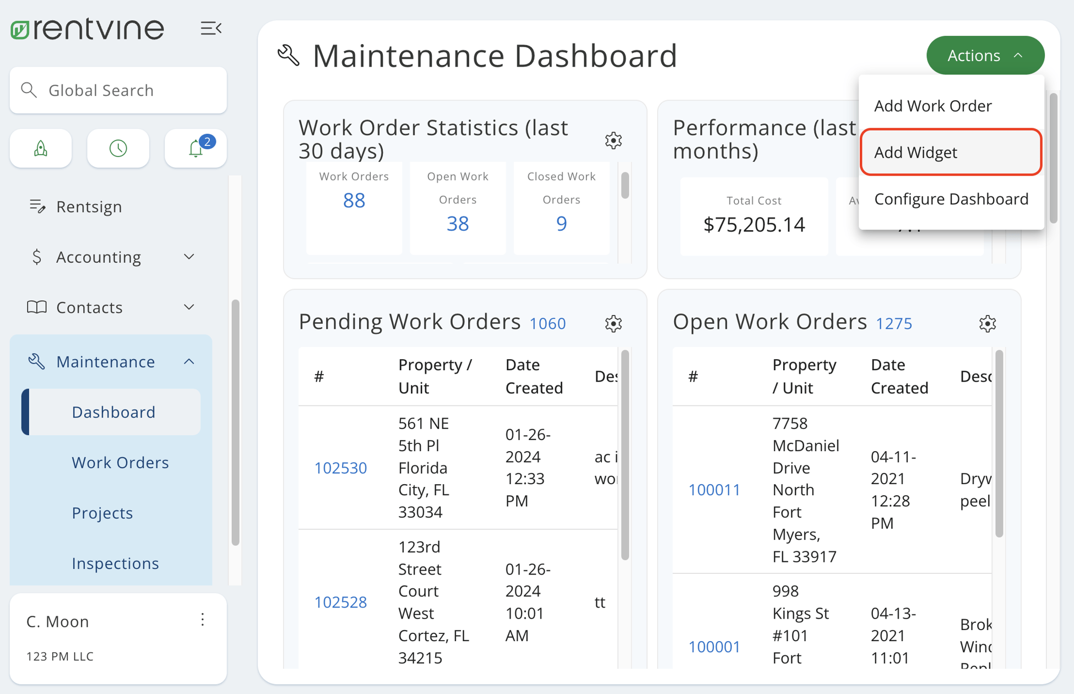1074x694 pixels.
Task: Open Work Order Statistics widget settings gear
Action: coord(613,140)
